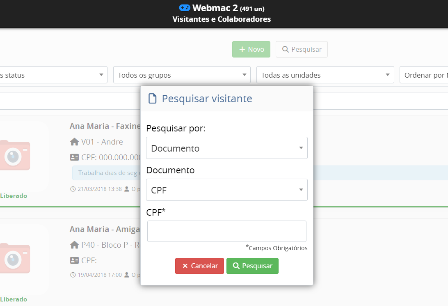The height and width of the screenshot is (306, 448).
Task: Click the ID card icon beside CPF: 000.000
Action: (74, 157)
